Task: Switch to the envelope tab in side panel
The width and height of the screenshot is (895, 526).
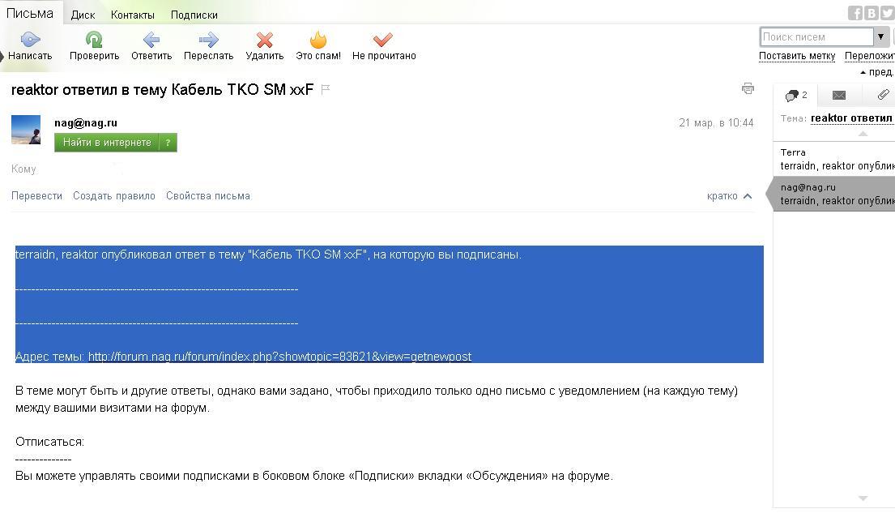Action: [839, 96]
